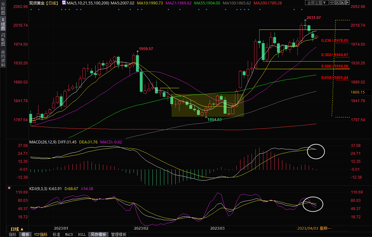
Task: Open the 全部主题 dropdown
Action: click(x=316, y=3)
